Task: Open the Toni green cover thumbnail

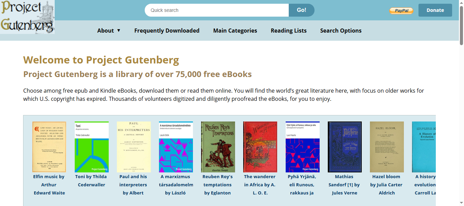Action: (x=91, y=147)
